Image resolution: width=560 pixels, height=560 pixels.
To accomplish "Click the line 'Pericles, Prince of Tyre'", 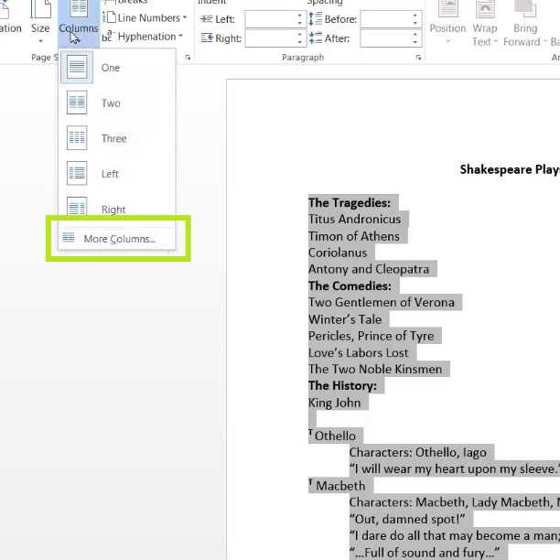I will 372,336.
